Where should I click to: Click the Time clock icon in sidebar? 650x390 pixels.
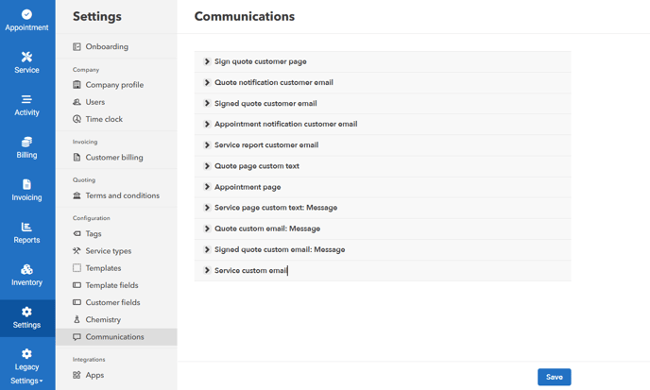pos(77,119)
